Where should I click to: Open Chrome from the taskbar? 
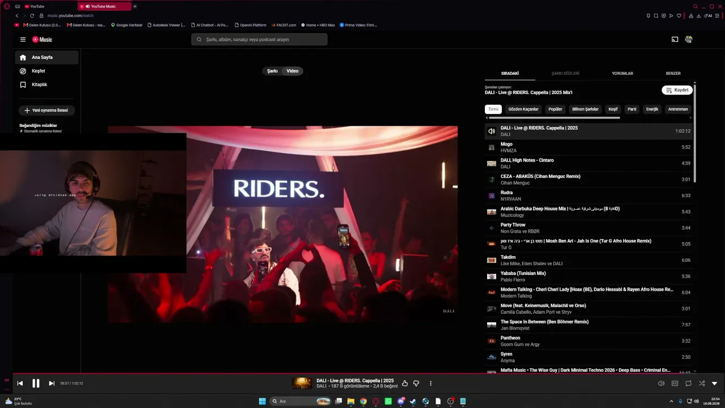[363, 401]
